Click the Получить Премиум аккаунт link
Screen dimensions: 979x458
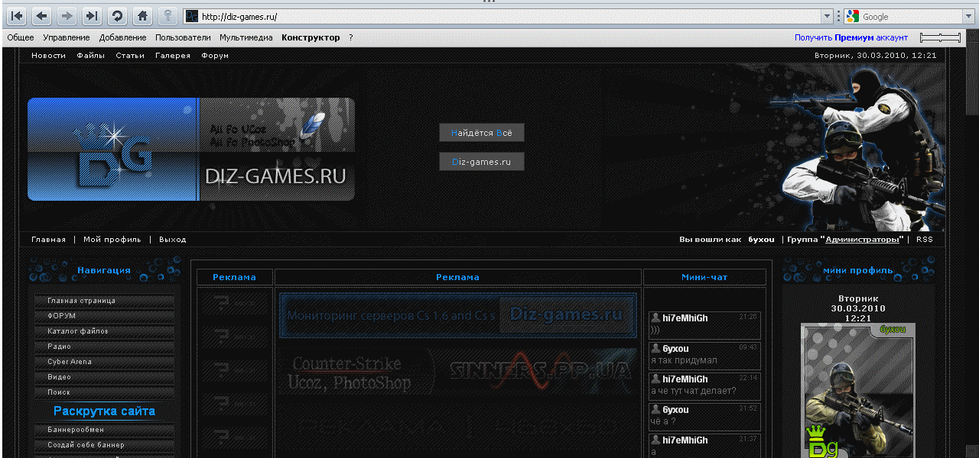click(x=851, y=37)
